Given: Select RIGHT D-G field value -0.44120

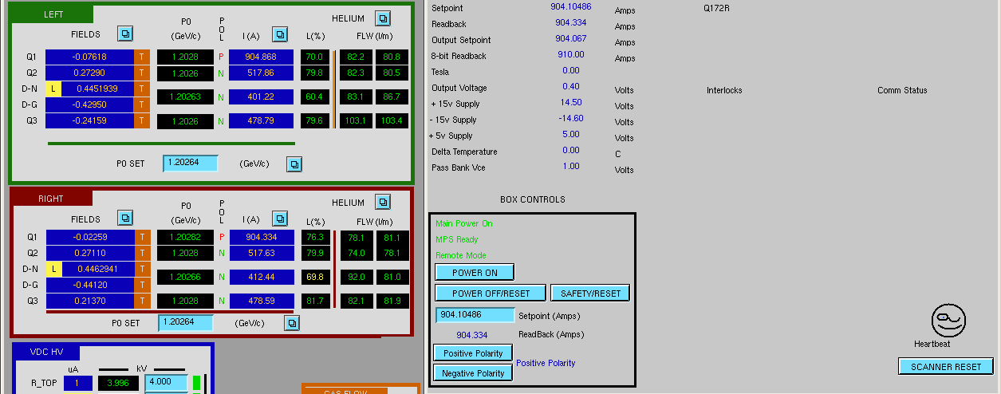Looking at the screenshot, I should [89, 285].
